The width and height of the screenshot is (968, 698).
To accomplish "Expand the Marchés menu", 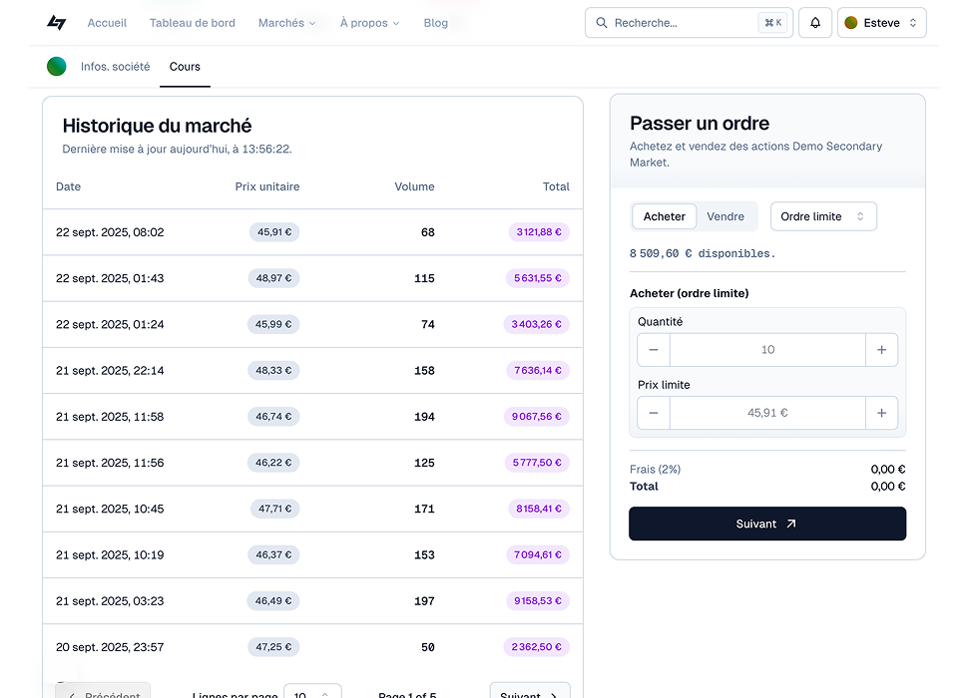I will tap(287, 23).
